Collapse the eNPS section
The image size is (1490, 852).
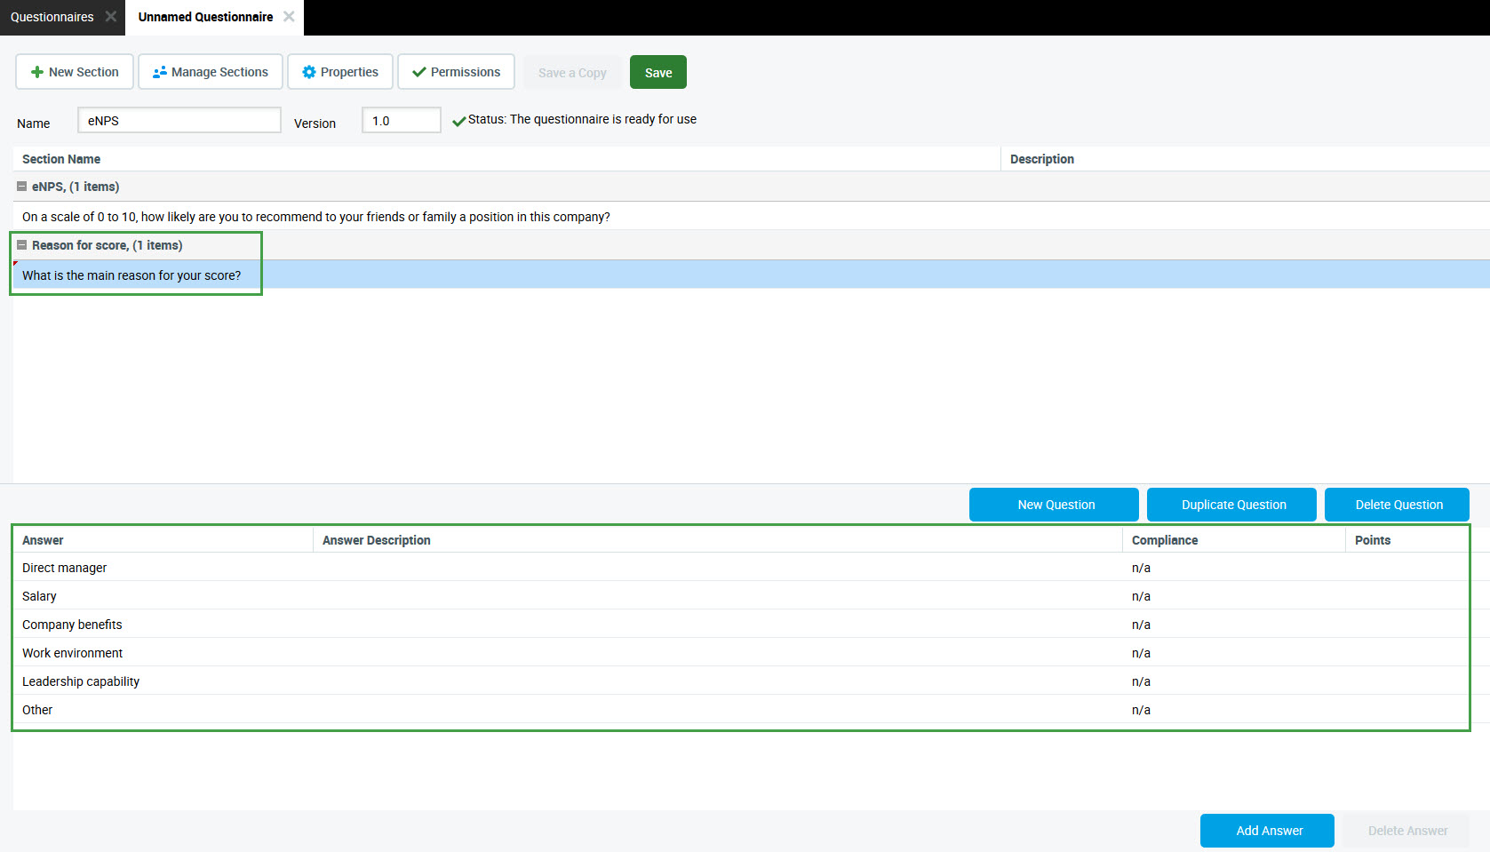click(22, 187)
